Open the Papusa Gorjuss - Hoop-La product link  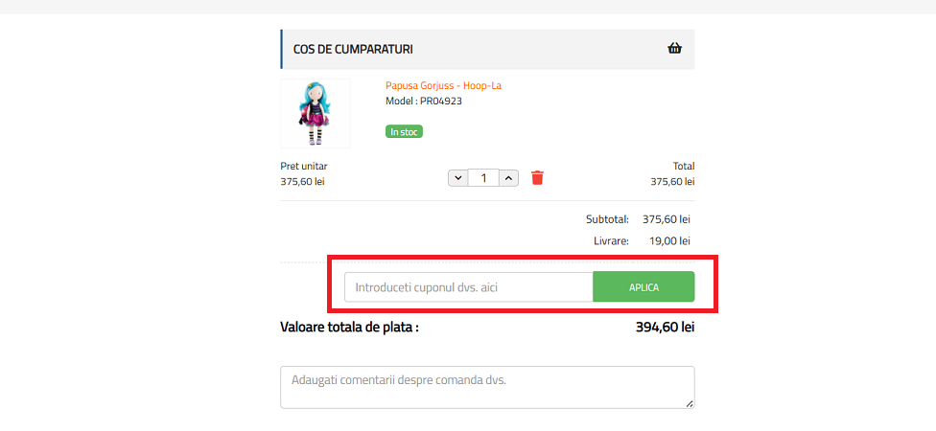443,85
